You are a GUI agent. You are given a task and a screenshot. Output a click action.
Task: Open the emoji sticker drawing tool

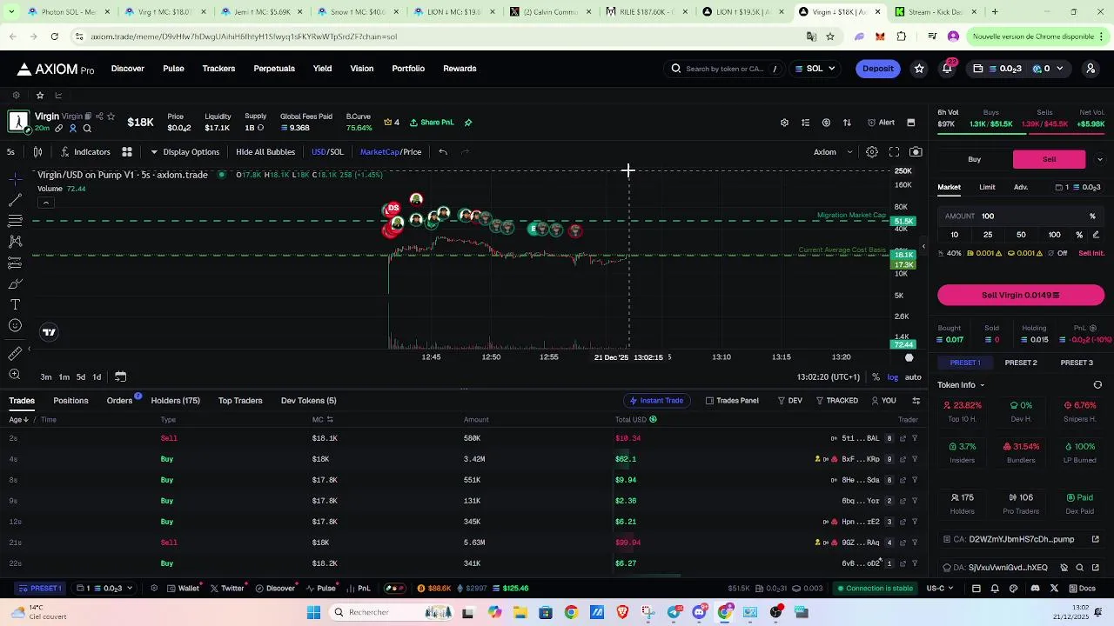point(15,326)
